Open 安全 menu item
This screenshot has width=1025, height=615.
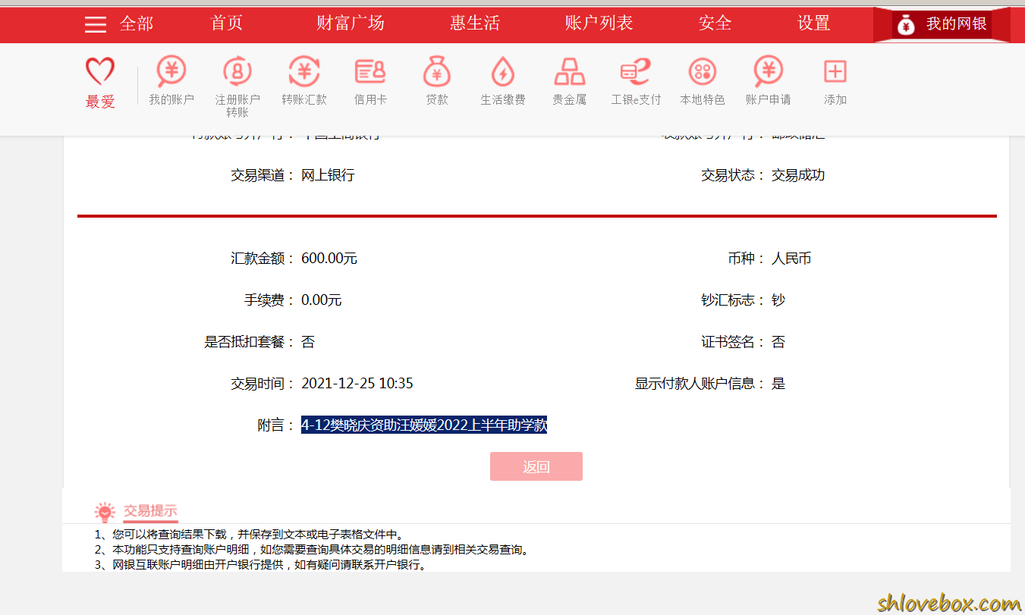pos(715,24)
